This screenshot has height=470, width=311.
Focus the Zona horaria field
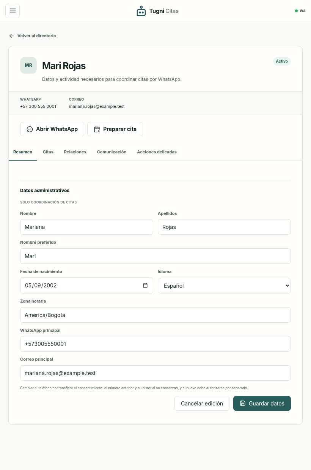pyautogui.click(x=155, y=315)
